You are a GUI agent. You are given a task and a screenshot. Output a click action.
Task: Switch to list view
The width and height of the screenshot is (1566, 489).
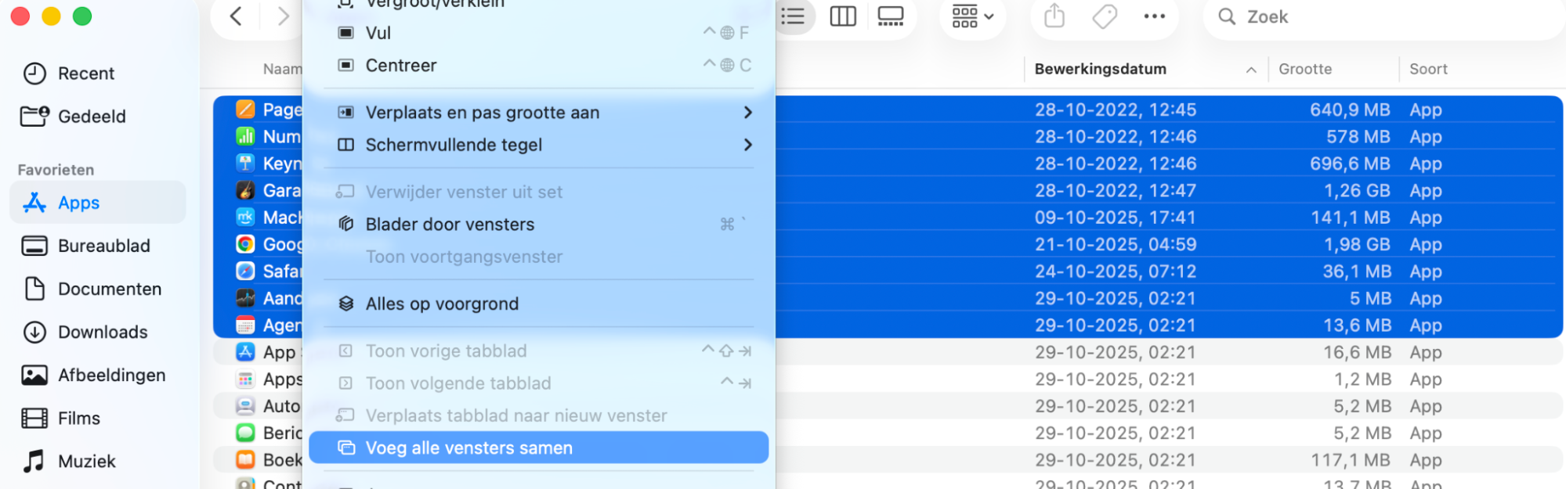coord(793,16)
